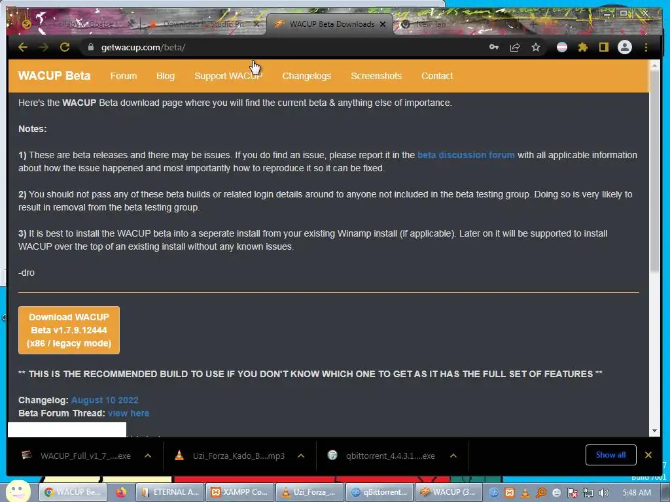This screenshot has height=502, width=670.
Task: Open the Blog navigation item
Action: [x=166, y=76]
